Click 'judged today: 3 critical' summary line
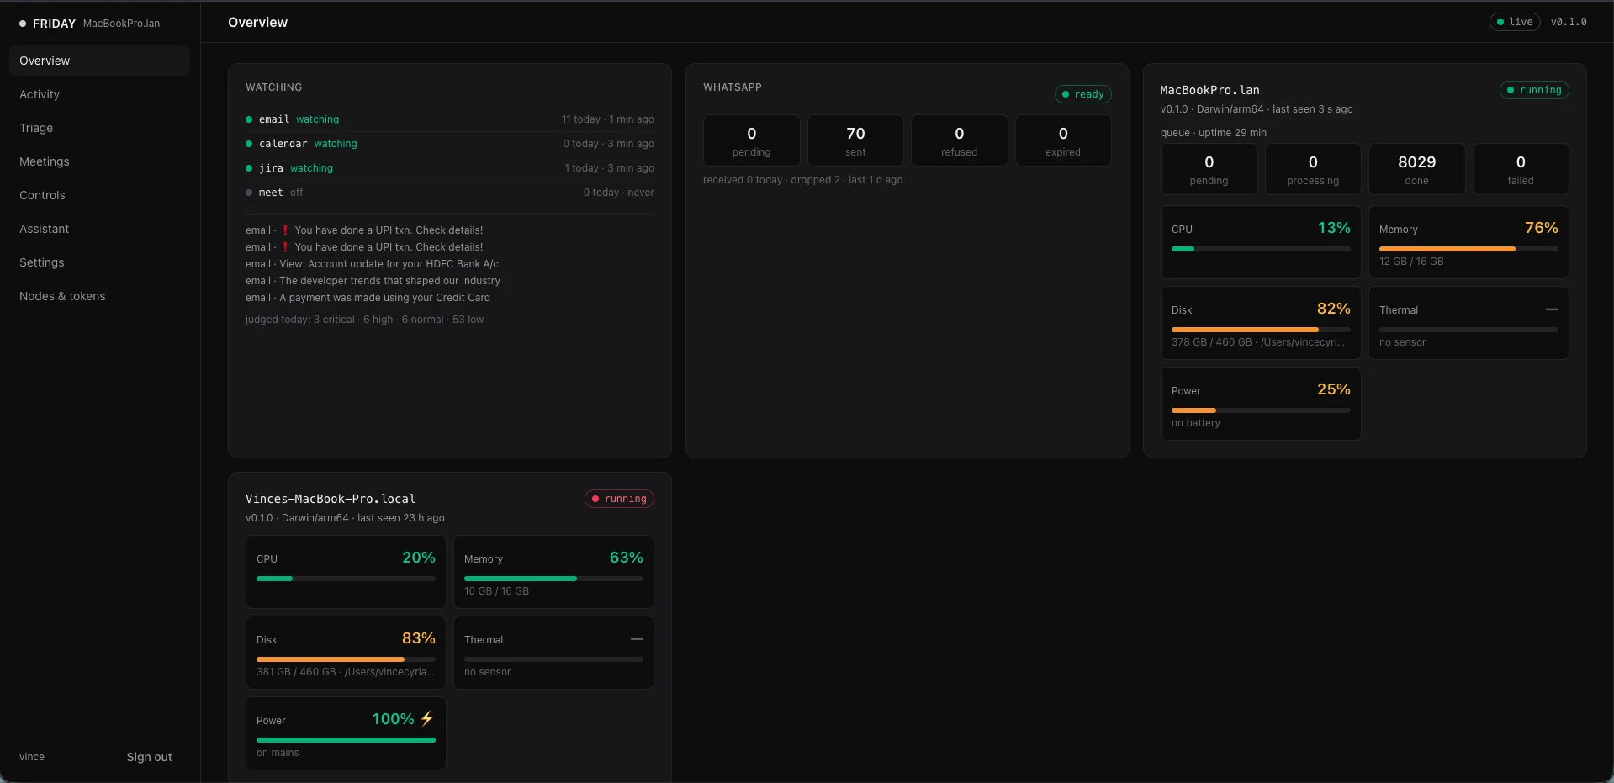This screenshot has height=783, width=1614. (x=364, y=320)
